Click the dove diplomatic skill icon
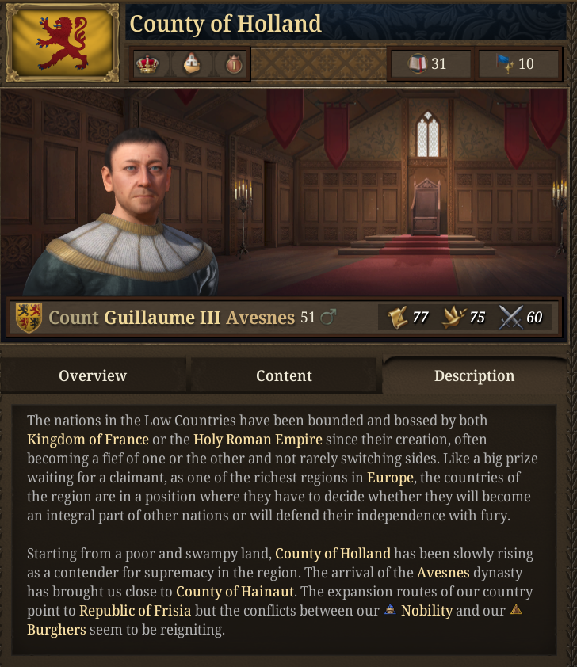577x667 pixels. (x=453, y=318)
